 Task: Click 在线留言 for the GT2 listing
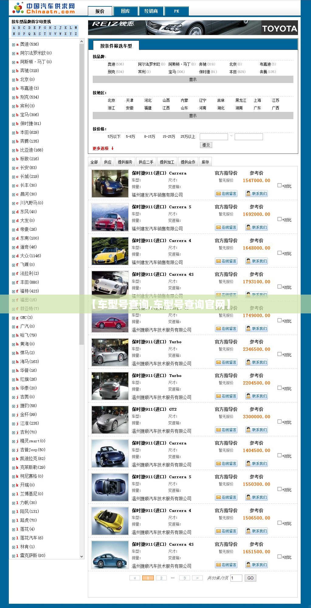click(x=226, y=430)
